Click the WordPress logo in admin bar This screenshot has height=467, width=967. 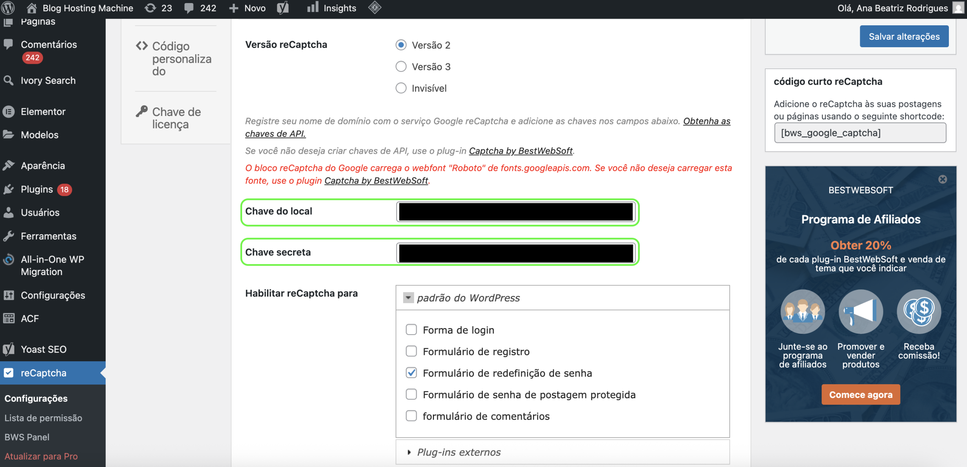8,8
